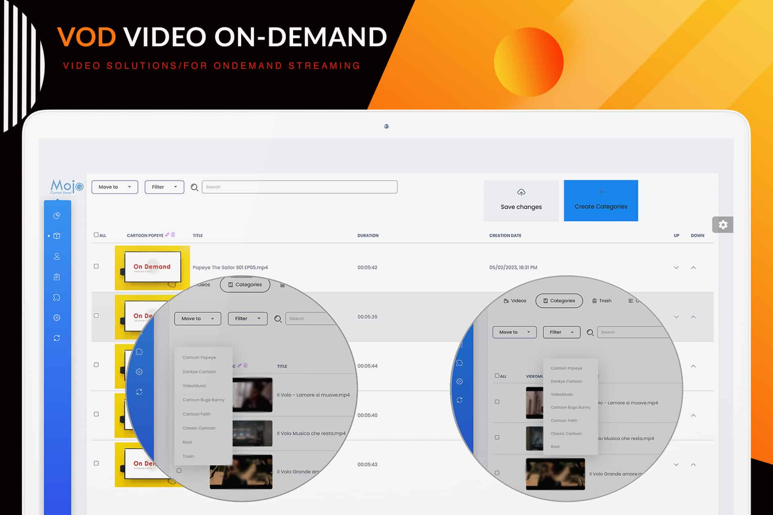The image size is (773, 515).
Task: Click the refresh icon in the right zoom circle
Action: click(459, 400)
